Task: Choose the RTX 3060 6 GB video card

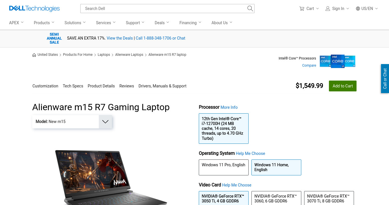Action: 276,198
